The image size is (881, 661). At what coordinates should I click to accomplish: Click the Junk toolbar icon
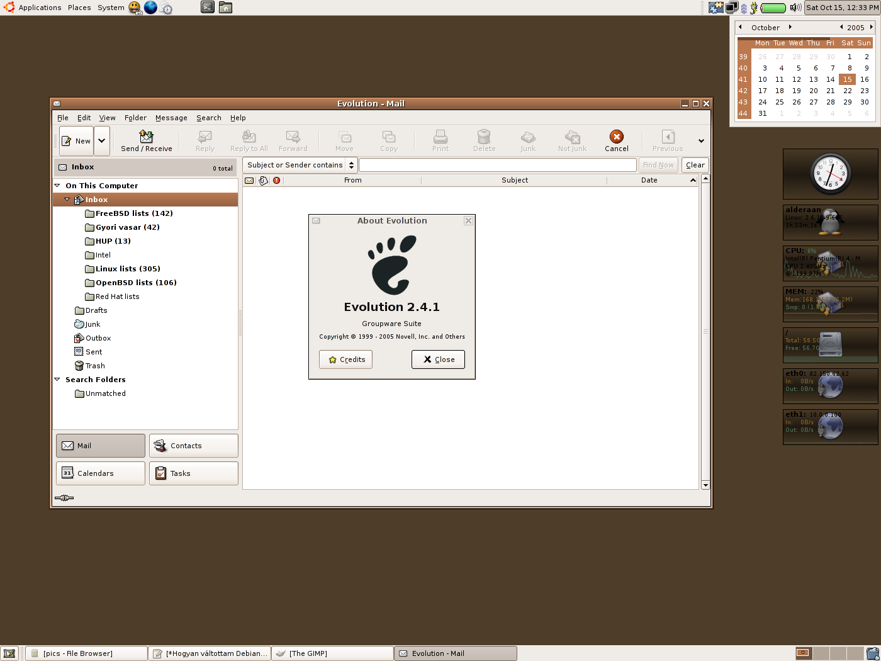click(528, 137)
